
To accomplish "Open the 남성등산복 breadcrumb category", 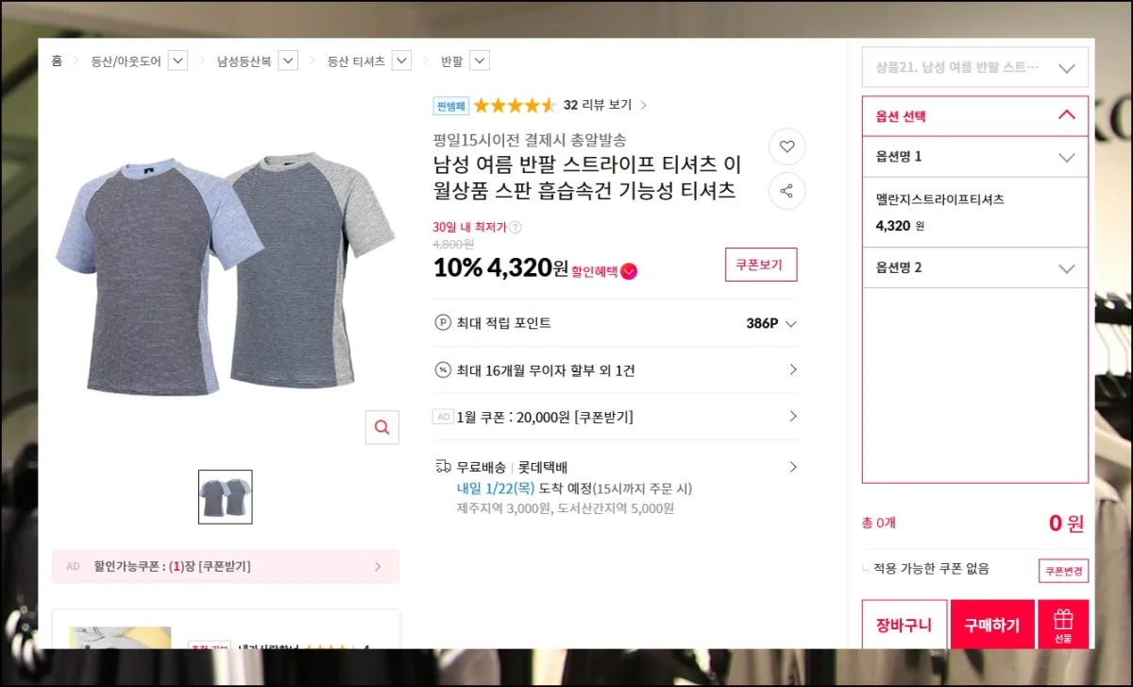I will pyautogui.click(x=244, y=61).
